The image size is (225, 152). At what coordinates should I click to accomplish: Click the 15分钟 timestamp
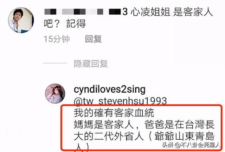tap(57, 39)
